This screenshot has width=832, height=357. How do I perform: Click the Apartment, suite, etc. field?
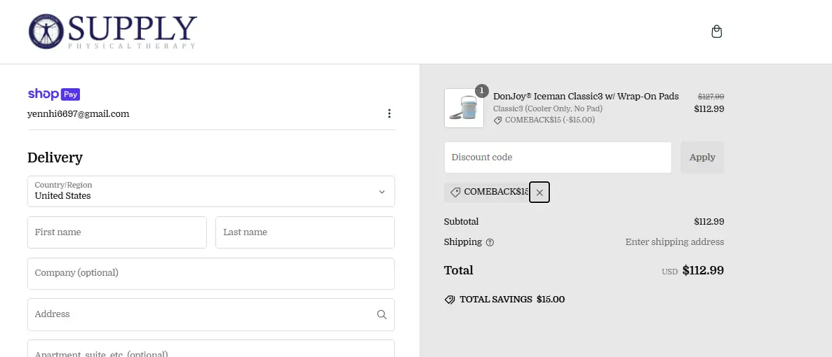[210, 350]
